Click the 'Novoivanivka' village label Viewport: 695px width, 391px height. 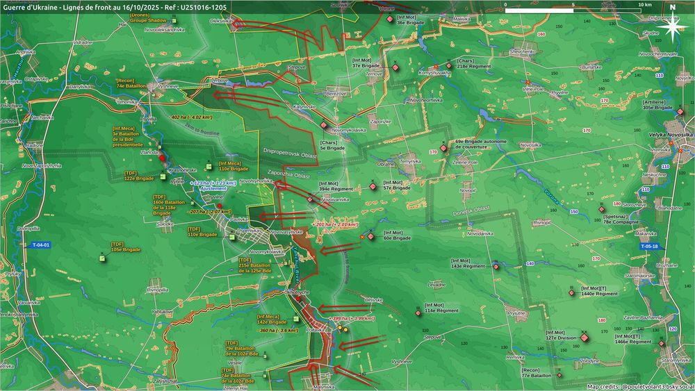pos(335,200)
